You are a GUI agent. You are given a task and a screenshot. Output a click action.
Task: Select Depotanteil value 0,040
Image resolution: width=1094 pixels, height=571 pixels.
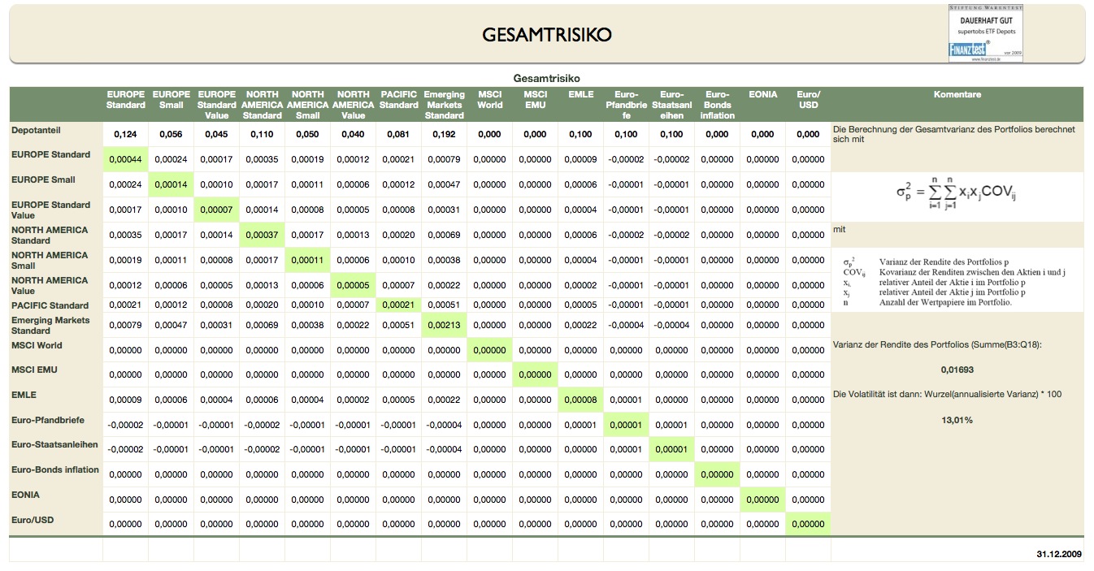click(353, 135)
